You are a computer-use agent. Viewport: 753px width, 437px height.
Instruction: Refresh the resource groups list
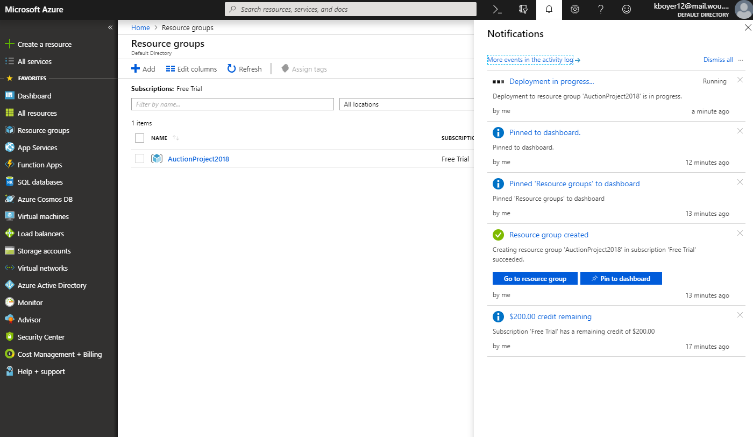(244, 69)
